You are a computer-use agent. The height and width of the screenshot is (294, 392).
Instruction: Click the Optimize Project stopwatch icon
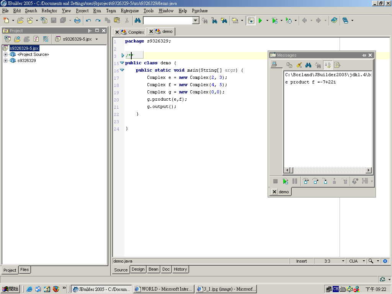click(289, 21)
